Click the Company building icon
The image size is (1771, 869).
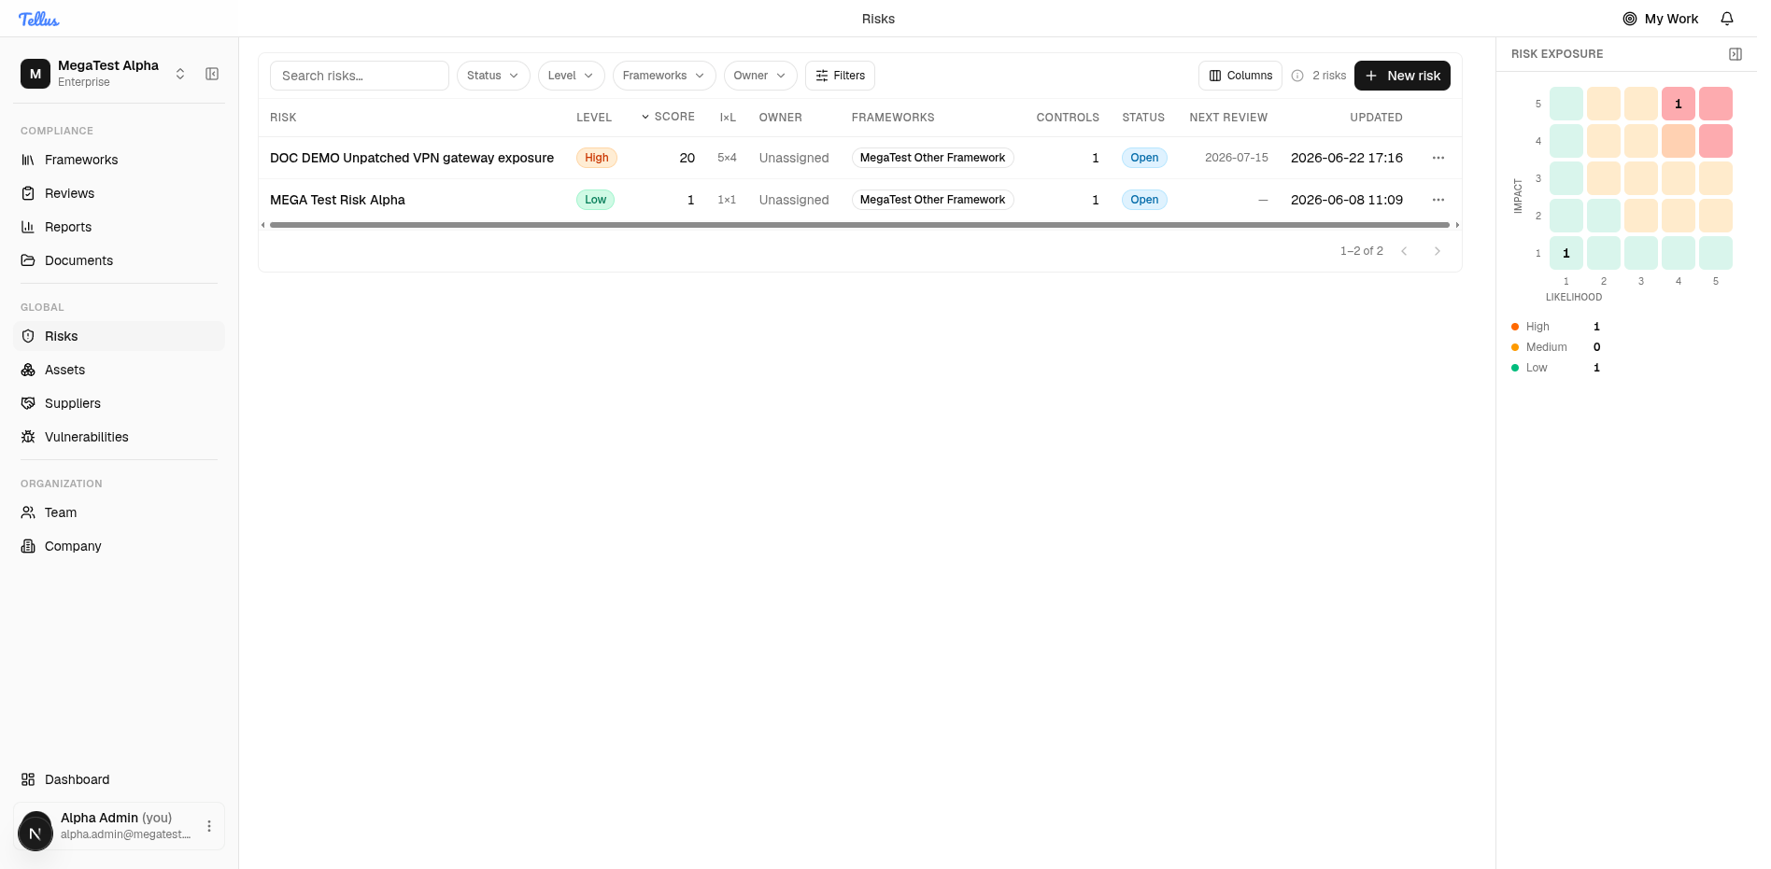coord(28,546)
